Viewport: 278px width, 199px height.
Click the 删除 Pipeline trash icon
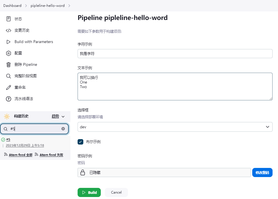9,64
